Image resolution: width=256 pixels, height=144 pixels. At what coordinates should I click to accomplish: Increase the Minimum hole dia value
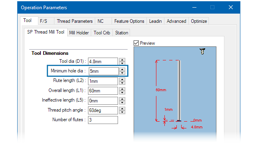[122, 69]
